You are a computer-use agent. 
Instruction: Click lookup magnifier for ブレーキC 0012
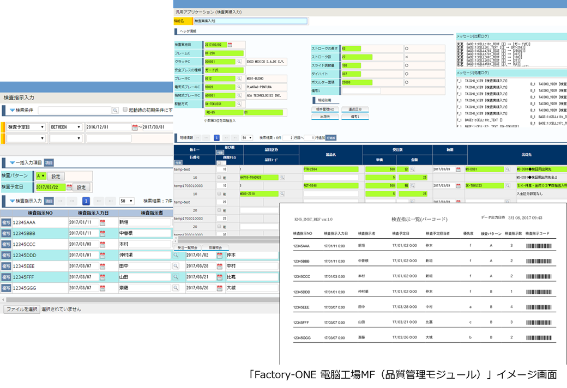point(239,78)
